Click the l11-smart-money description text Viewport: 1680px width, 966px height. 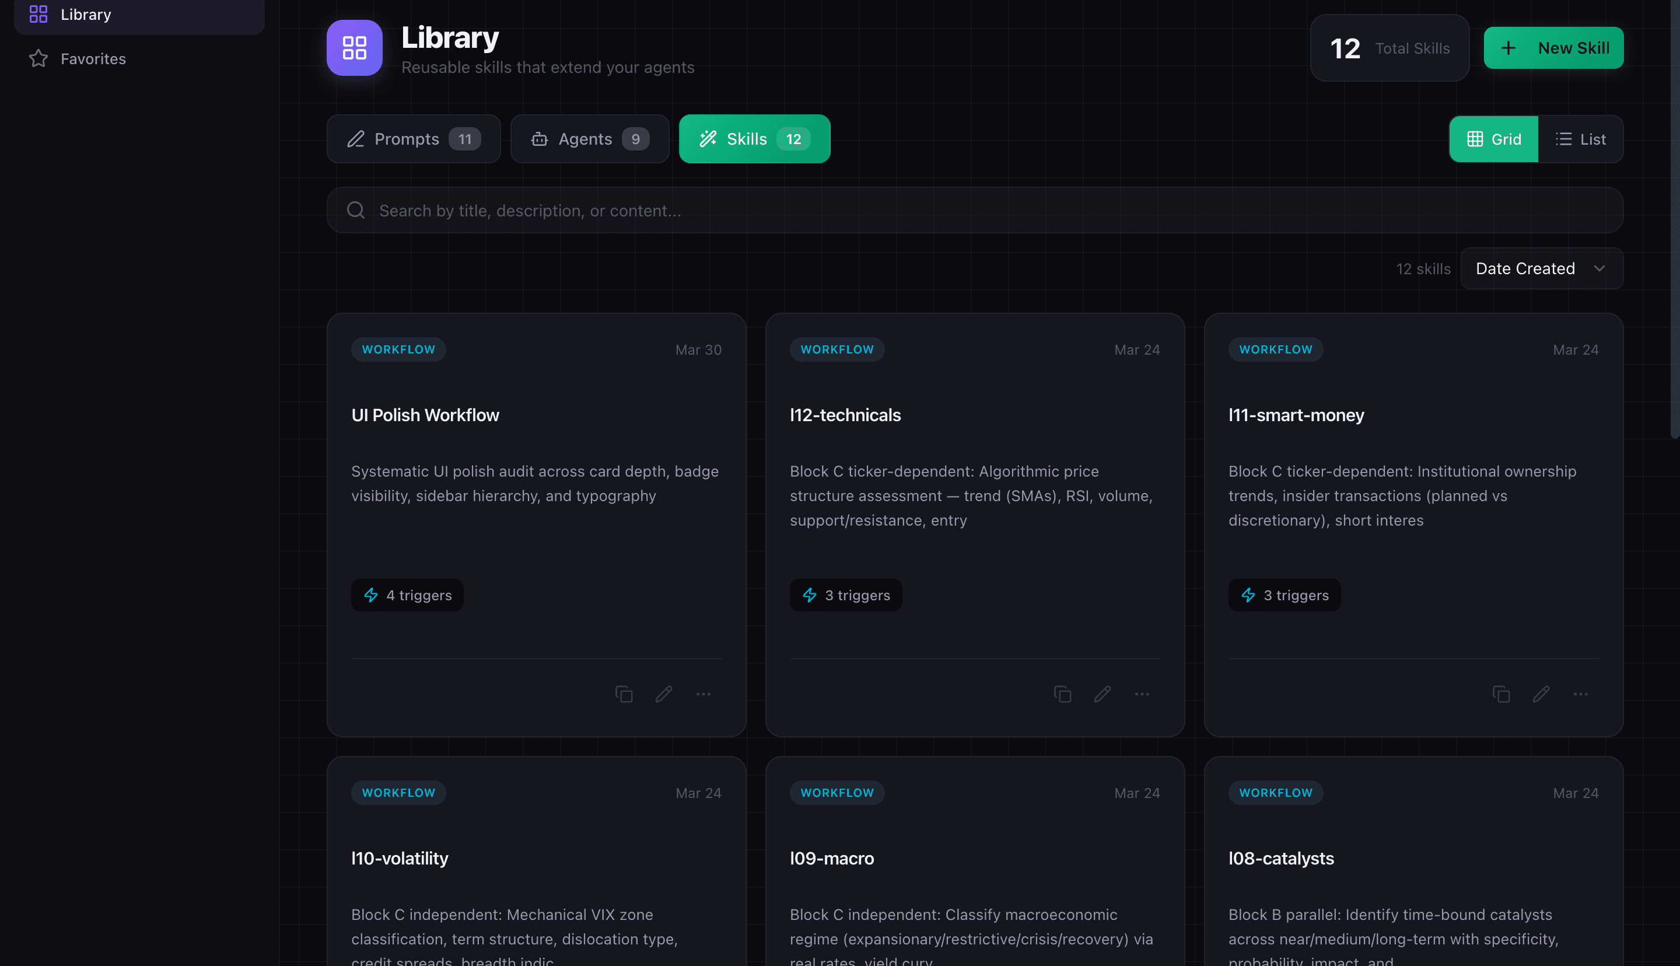[1402, 496]
